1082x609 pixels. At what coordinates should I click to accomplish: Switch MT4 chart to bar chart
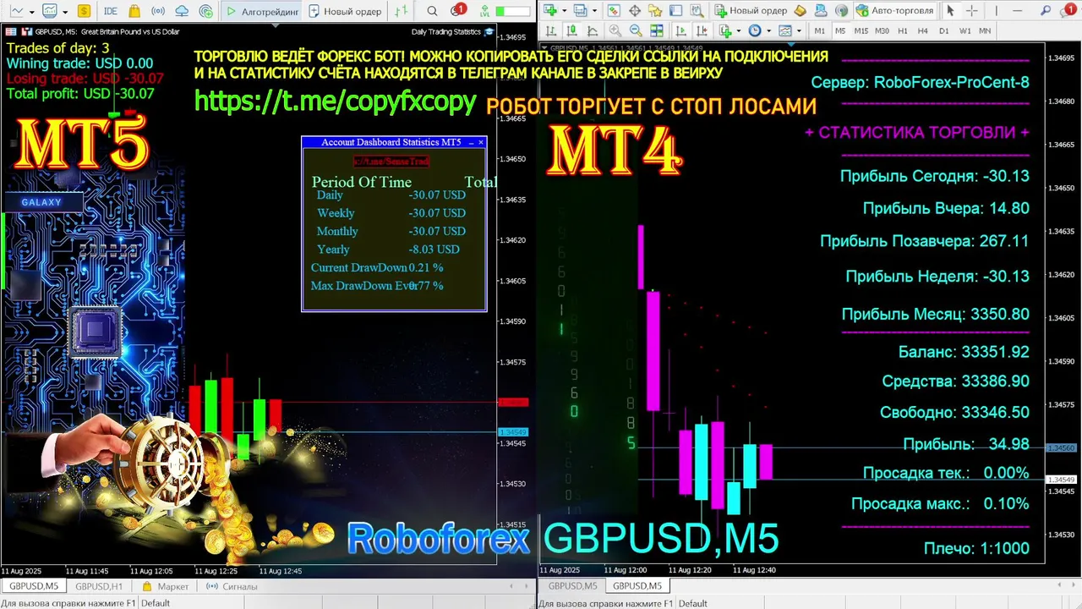click(x=550, y=30)
